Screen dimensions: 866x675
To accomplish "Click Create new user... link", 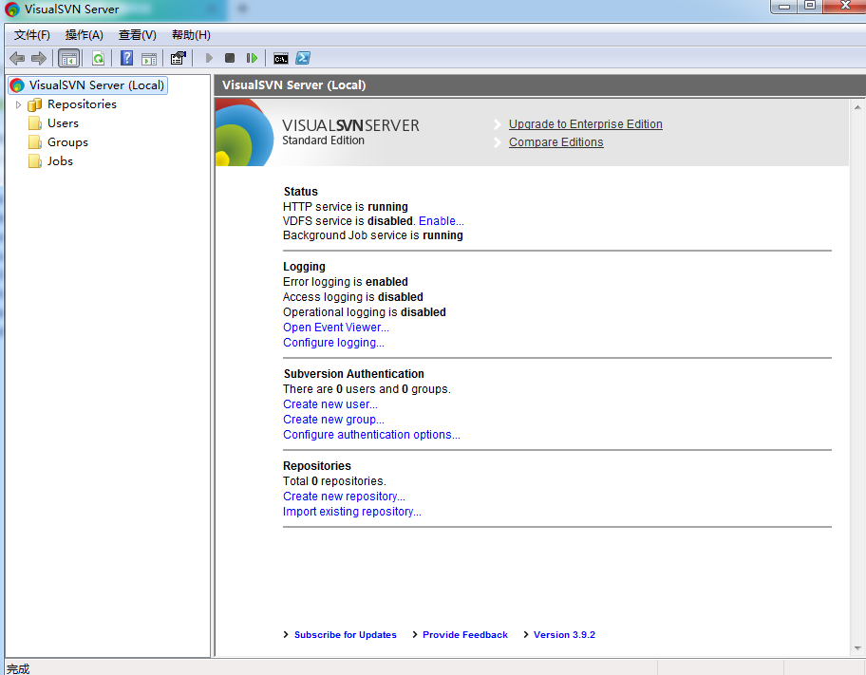I will click(330, 404).
